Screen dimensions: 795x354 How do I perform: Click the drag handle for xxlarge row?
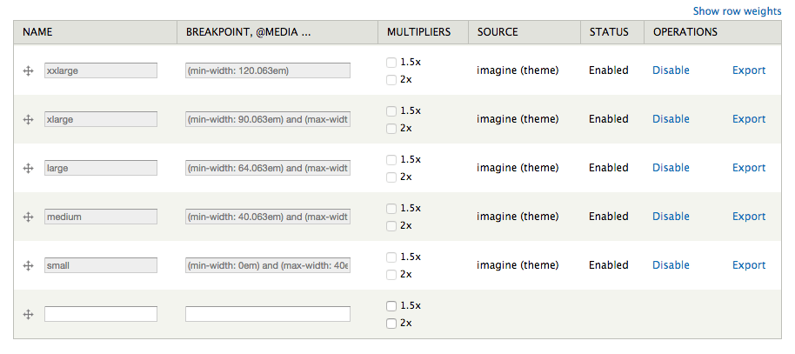pyautogui.click(x=29, y=71)
